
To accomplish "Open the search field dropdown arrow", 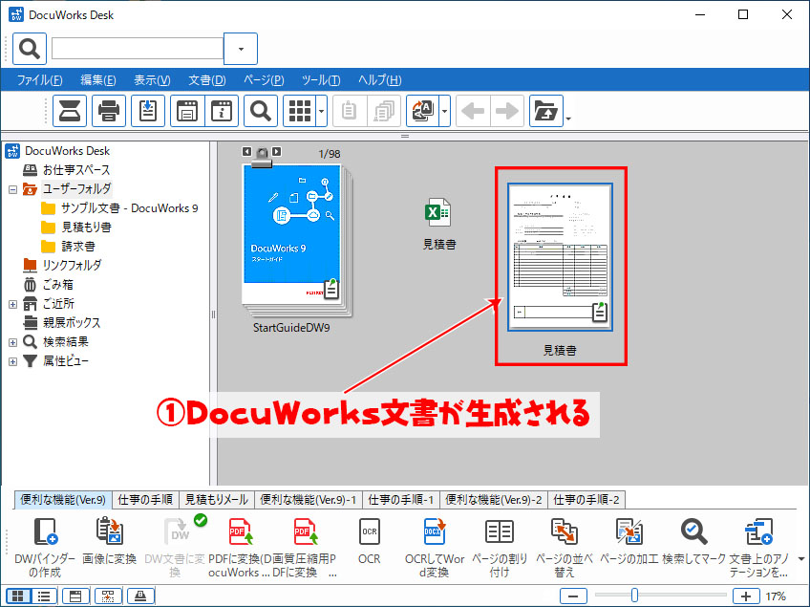I will pyautogui.click(x=241, y=49).
